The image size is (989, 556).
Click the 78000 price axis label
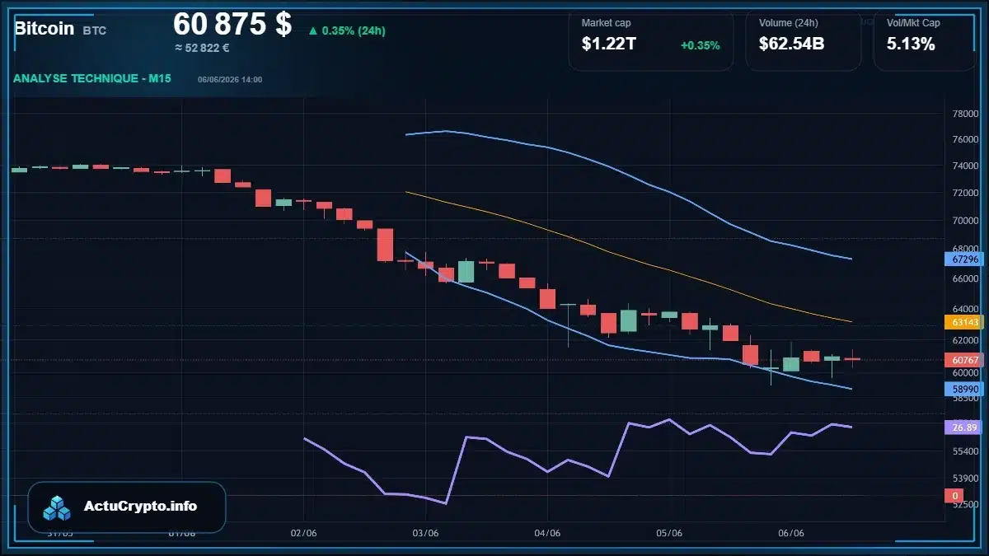click(965, 114)
